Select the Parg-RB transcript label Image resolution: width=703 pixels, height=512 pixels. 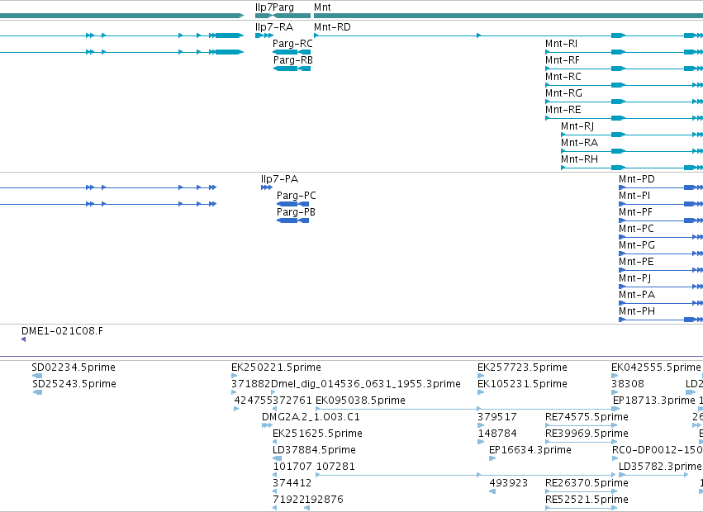coord(292,60)
